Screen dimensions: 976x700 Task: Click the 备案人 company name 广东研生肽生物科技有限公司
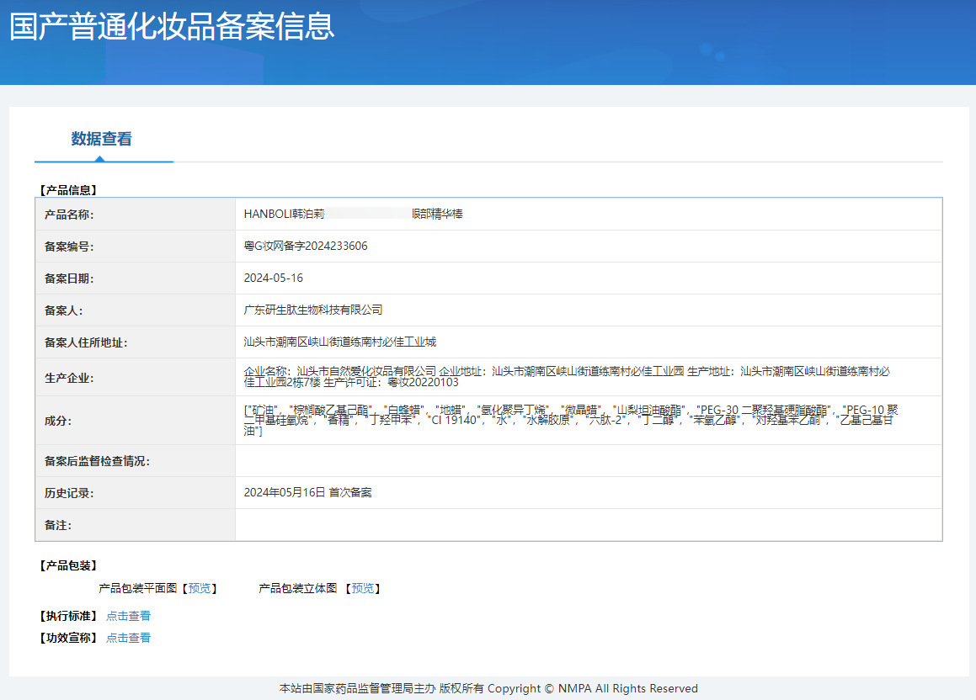coord(313,310)
